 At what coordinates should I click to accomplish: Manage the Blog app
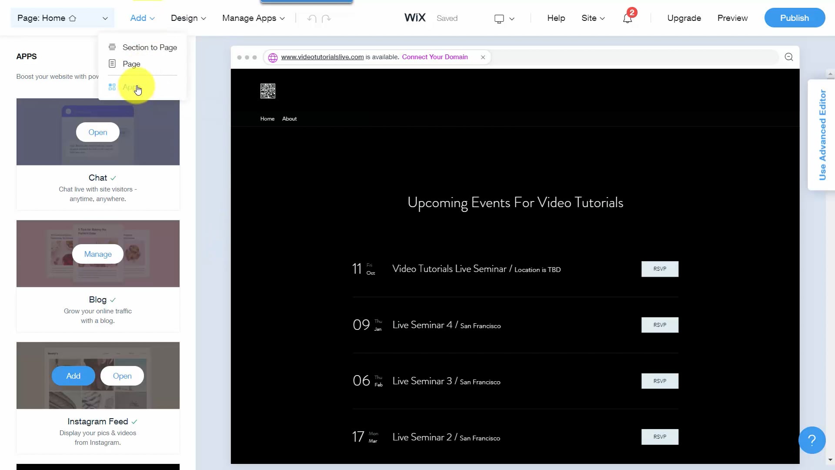(97, 254)
